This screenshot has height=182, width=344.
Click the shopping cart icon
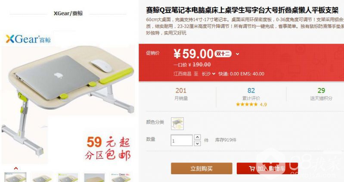point(252,169)
